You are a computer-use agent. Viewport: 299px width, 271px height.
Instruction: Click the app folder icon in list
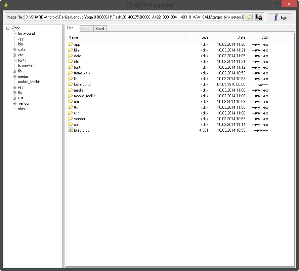pyautogui.click(x=70, y=44)
